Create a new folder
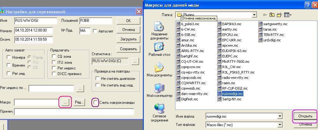318x130 pixels. point(279,15)
